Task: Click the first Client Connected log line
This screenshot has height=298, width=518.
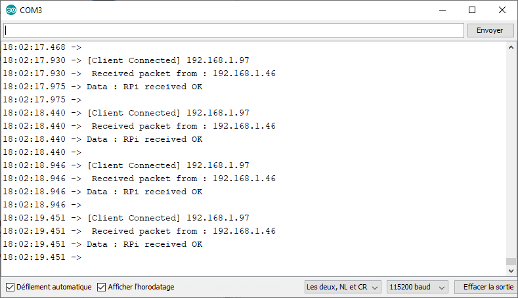Action: pyautogui.click(x=126, y=60)
